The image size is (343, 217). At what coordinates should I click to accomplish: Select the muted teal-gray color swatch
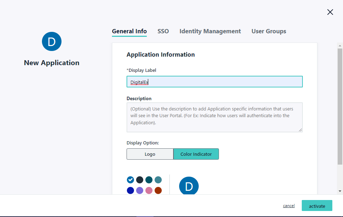point(158,180)
